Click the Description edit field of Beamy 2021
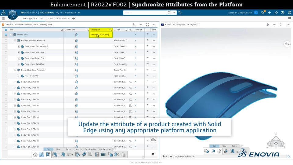Screen dimensions: 293x165 (x=101, y=35)
